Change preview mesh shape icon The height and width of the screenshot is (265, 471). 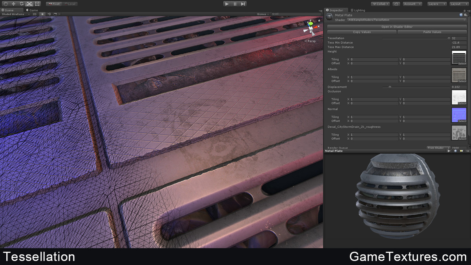[x=455, y=151]
